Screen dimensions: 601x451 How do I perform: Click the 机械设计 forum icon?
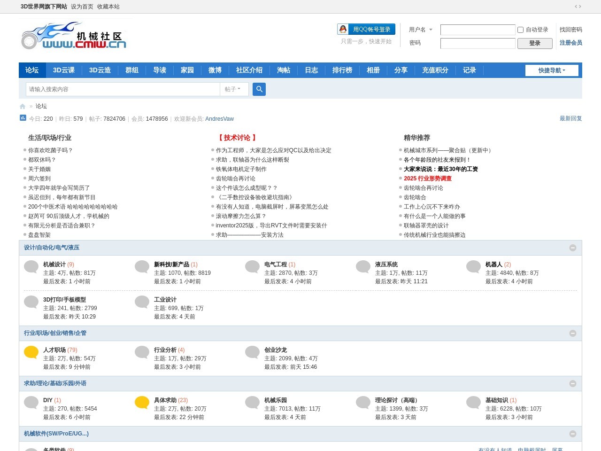31,266
